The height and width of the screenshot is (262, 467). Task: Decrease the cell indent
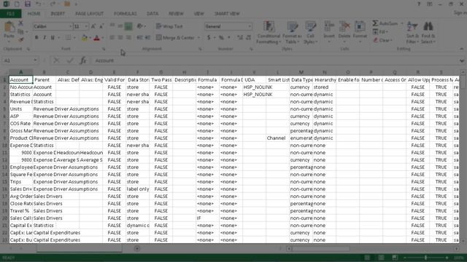coord(139,38)
